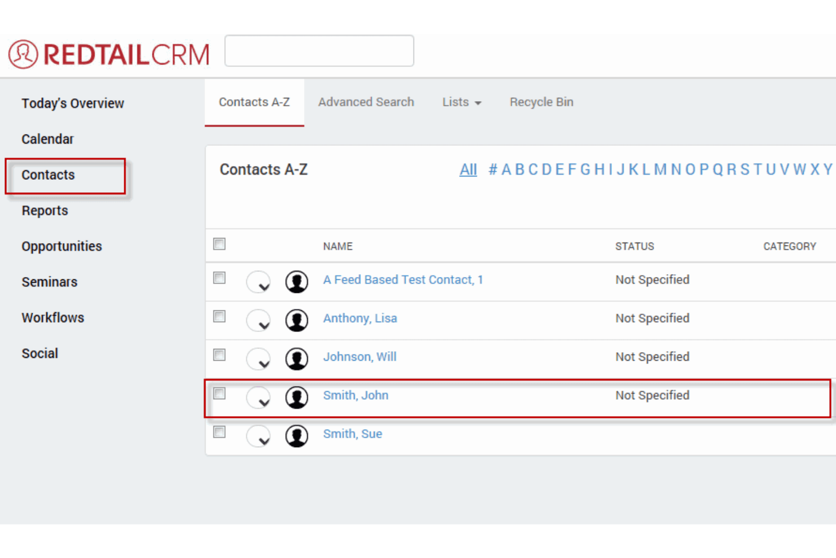Check the box for Smith, John
836x558 pixels.
(x=219, y=393)
